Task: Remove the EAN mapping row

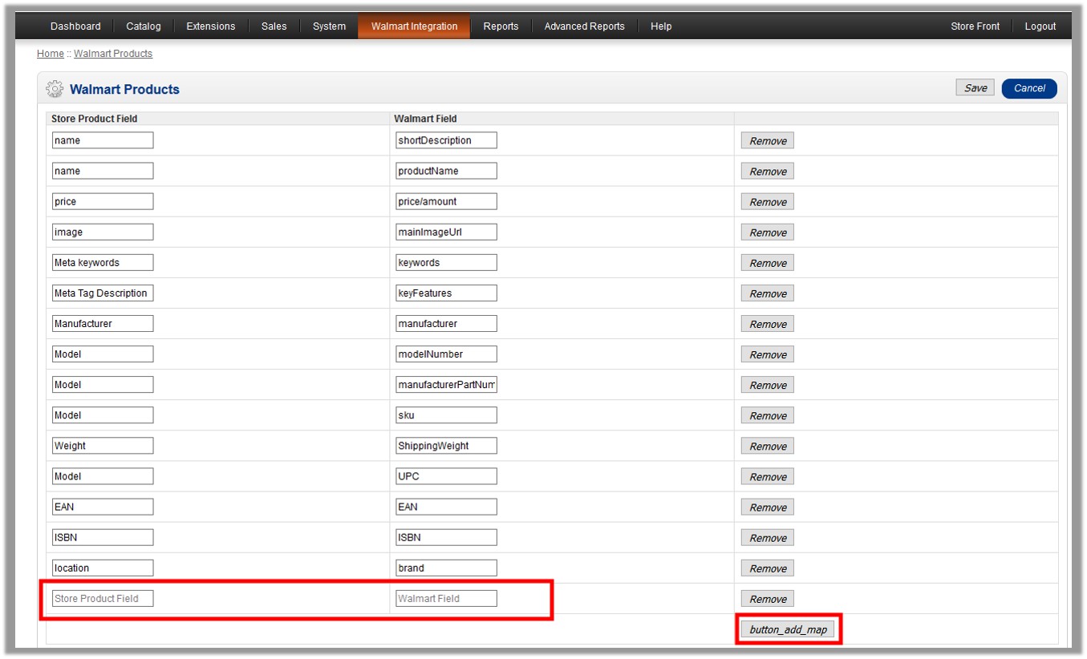Action: pos(768,507)
